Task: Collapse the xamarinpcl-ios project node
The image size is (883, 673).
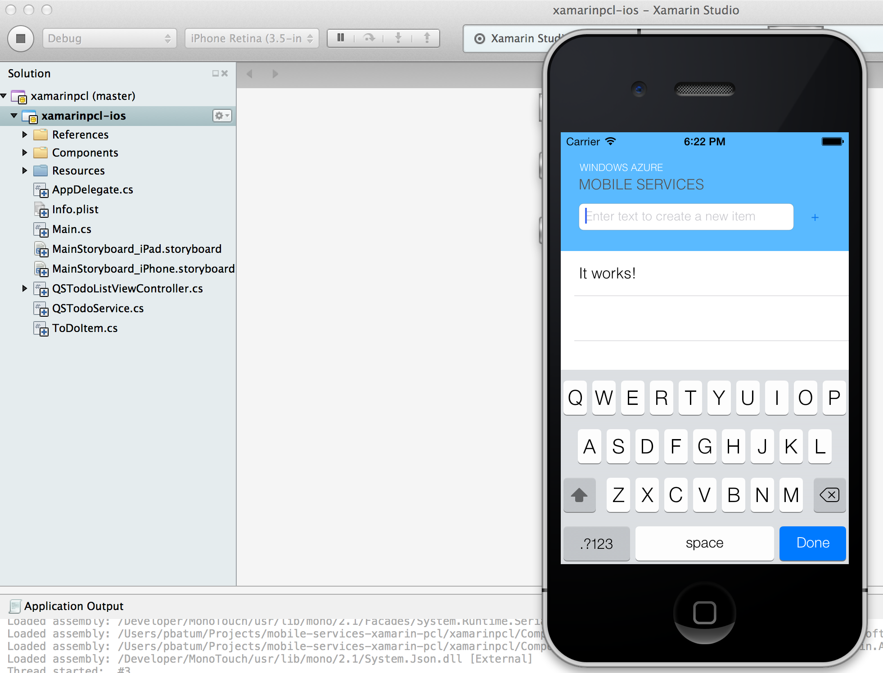Action: (14, 116)
